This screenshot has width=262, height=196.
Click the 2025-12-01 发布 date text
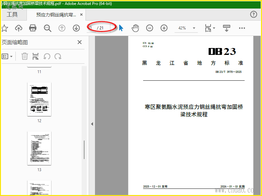155,187
